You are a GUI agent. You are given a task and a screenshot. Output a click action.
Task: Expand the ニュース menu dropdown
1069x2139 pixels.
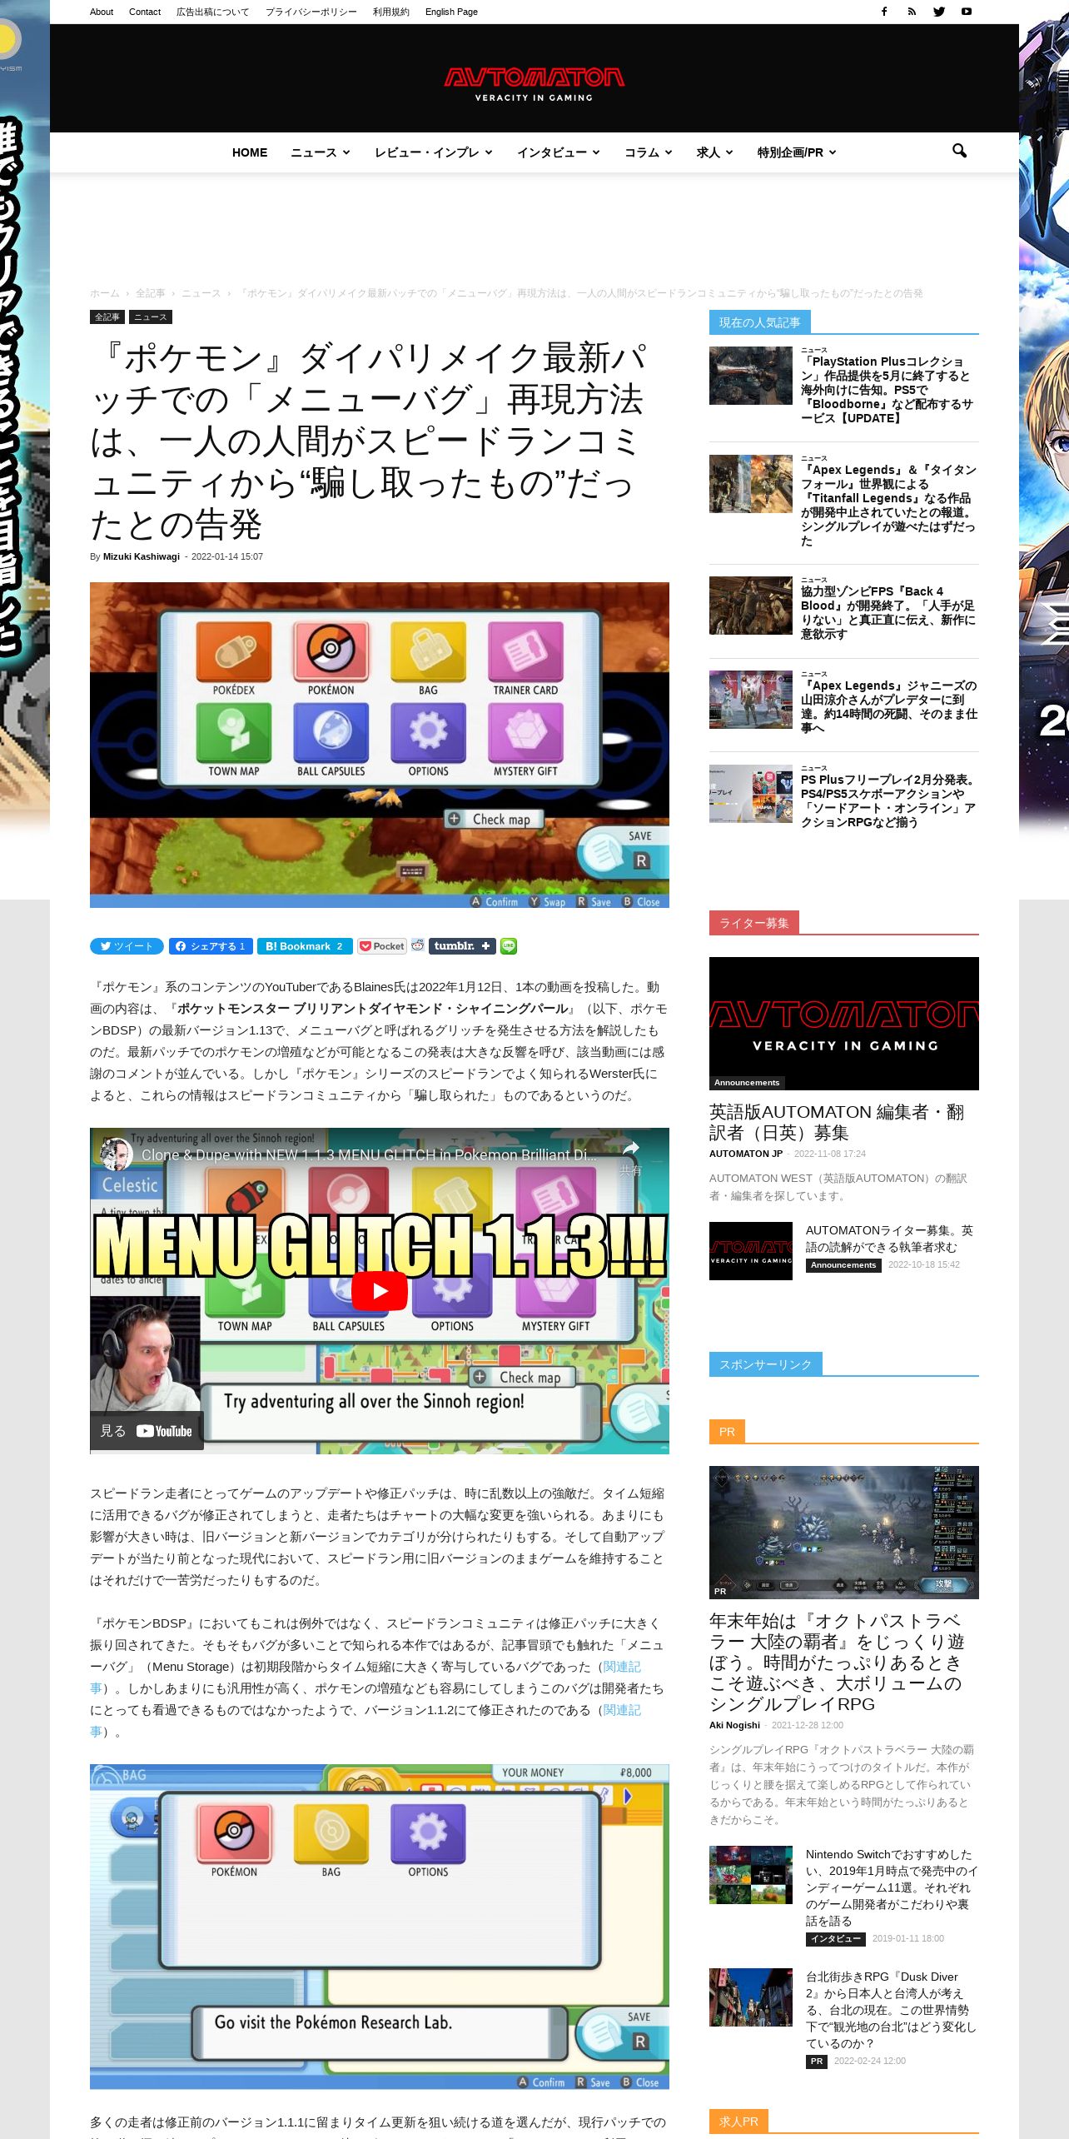321,152
